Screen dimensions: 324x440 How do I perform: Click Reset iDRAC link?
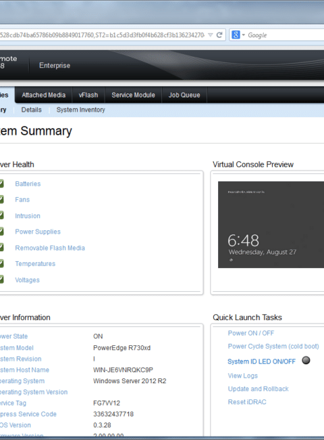pos(247,402)
